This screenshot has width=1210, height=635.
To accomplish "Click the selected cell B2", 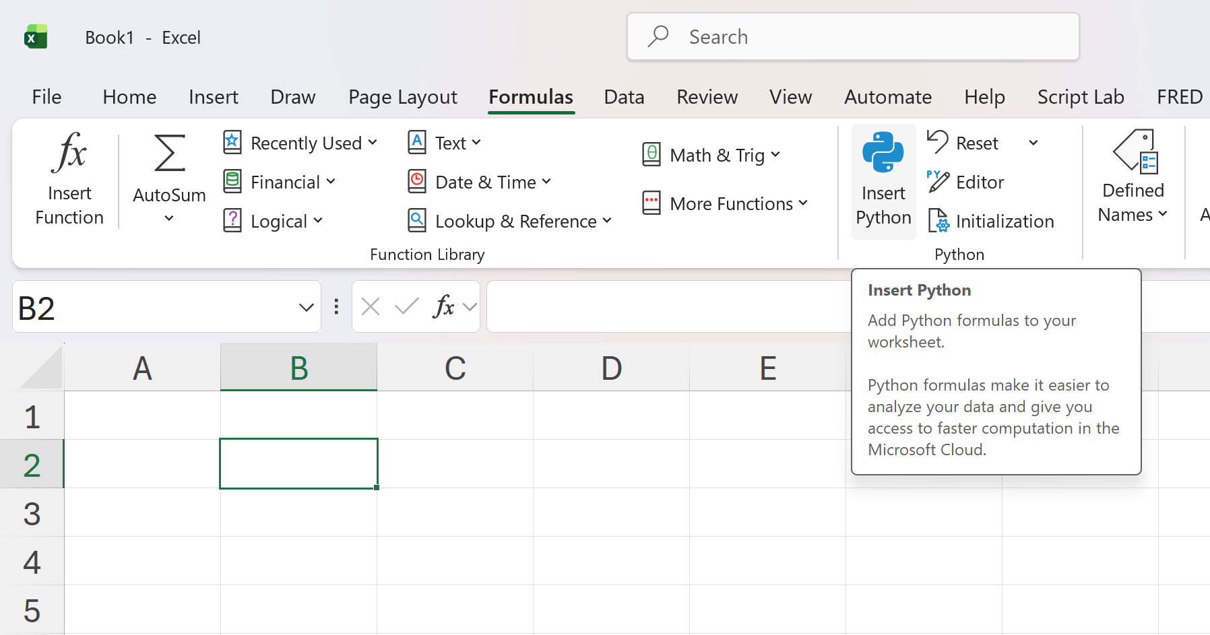I will click(298, 464).
